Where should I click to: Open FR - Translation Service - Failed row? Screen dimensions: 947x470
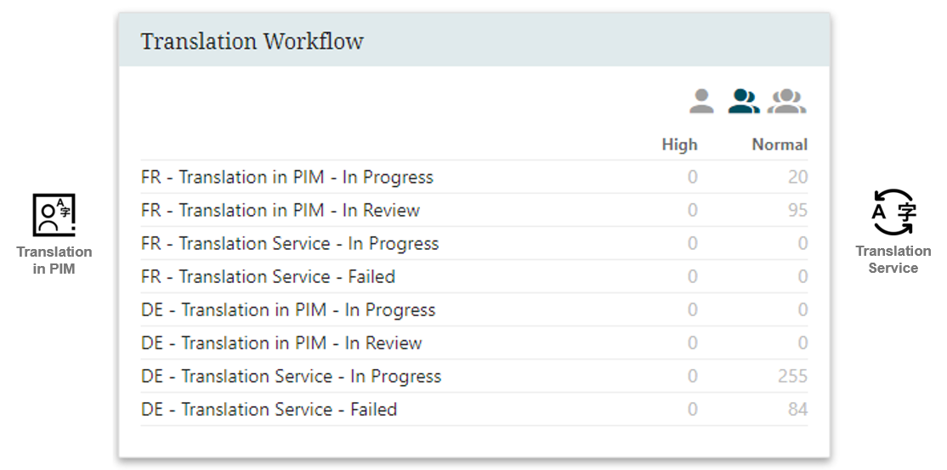[474, 277]
